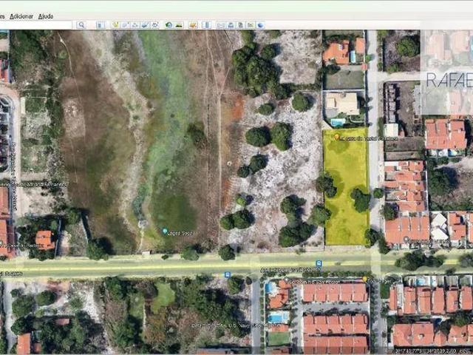This screenshot has height=355, width=473.
Task: Open the Ajuda menu
Action: (x=45, y=16)
